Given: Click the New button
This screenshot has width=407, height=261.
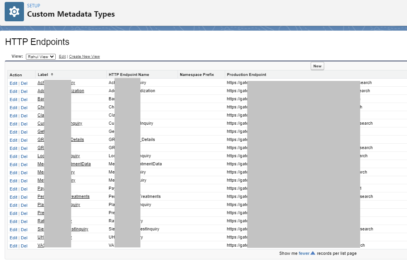Looking at the screenshot, I should pos(317,66).
